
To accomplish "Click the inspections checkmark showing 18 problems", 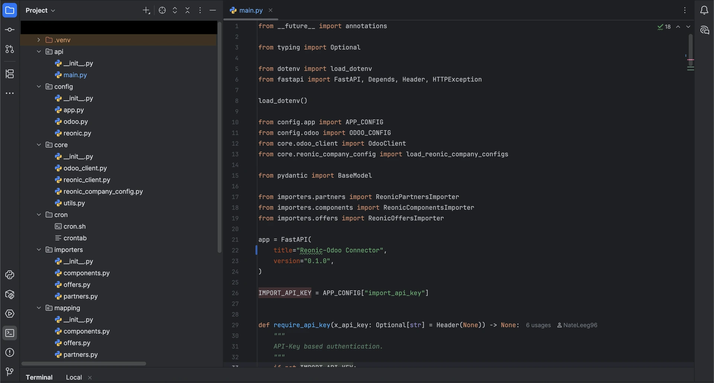I will coord(664,27).
